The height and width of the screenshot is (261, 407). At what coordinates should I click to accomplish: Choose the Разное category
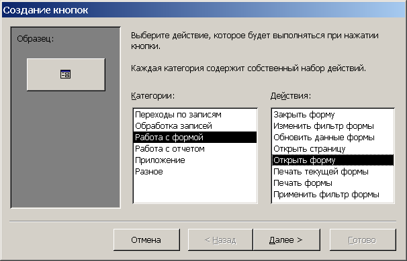point(195,171)
